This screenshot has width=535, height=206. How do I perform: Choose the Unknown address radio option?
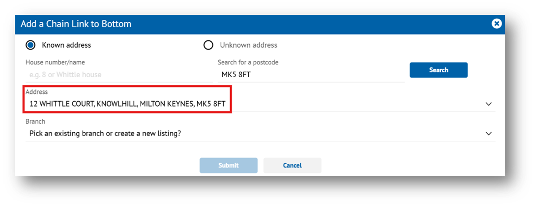tap(208, 45)
